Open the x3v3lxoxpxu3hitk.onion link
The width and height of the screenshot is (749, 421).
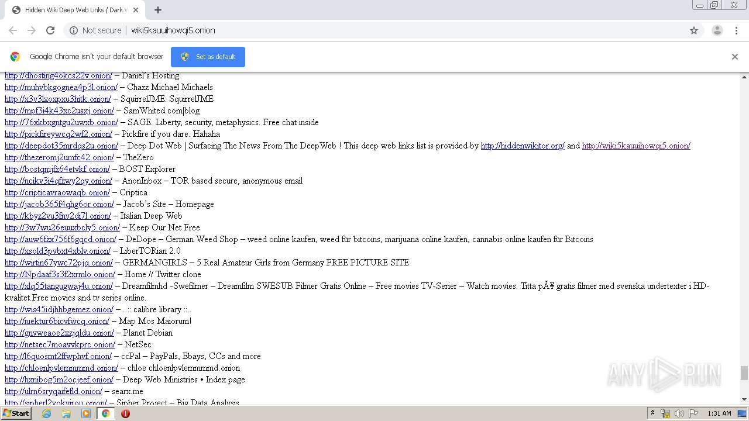pos(57,99)
